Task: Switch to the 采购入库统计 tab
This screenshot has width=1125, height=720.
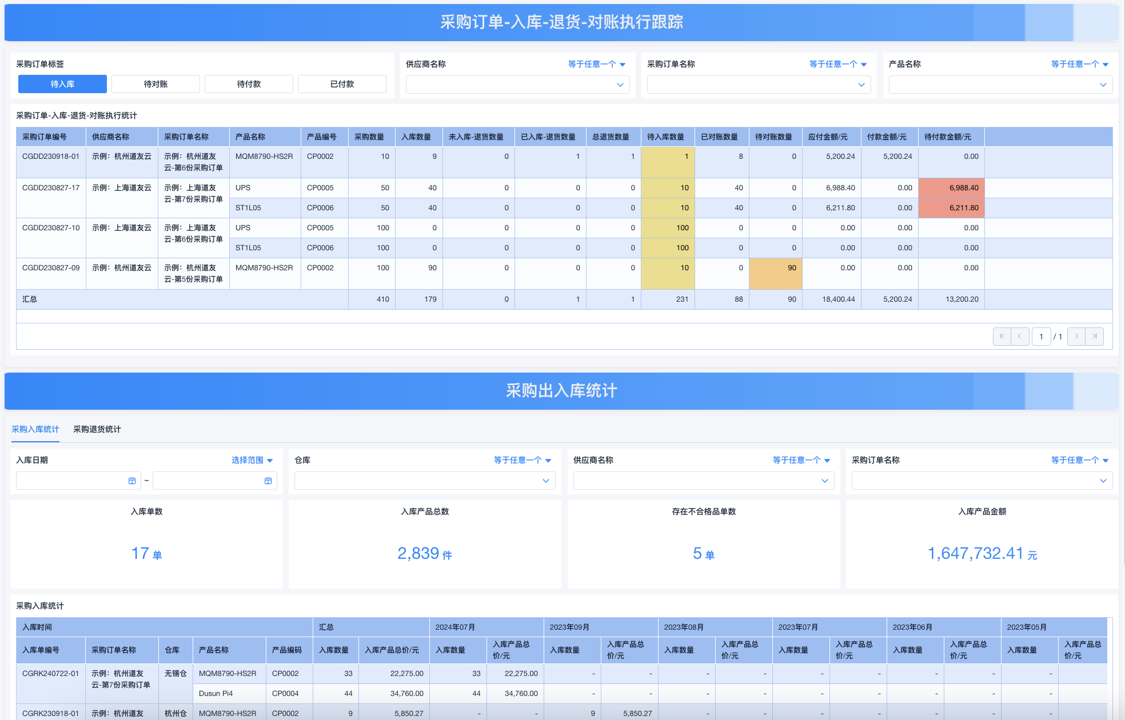Action: point(35,429)
